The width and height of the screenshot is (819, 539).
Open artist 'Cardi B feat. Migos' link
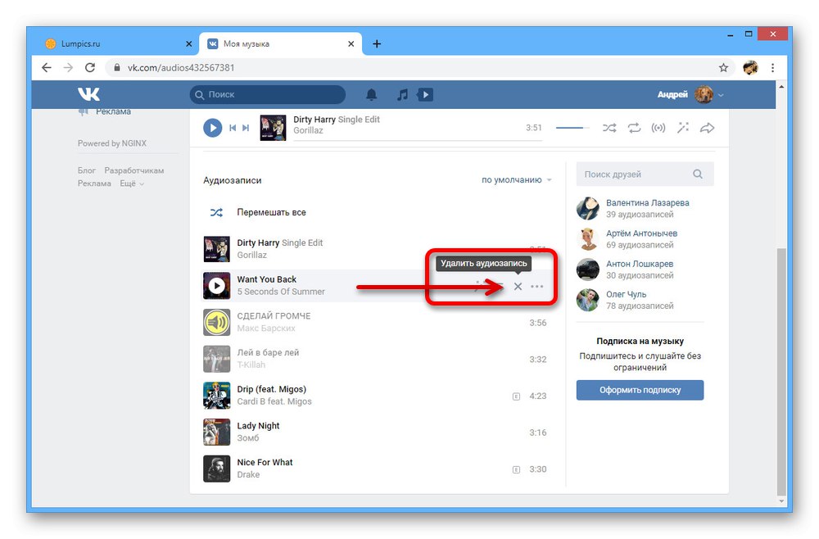click(274, 401)
